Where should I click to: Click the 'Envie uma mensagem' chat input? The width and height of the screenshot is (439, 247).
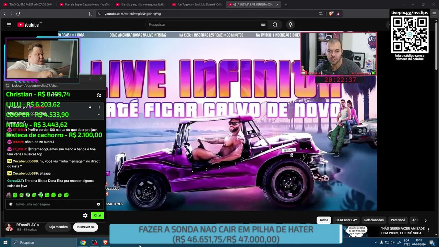[x=55, y=204]
